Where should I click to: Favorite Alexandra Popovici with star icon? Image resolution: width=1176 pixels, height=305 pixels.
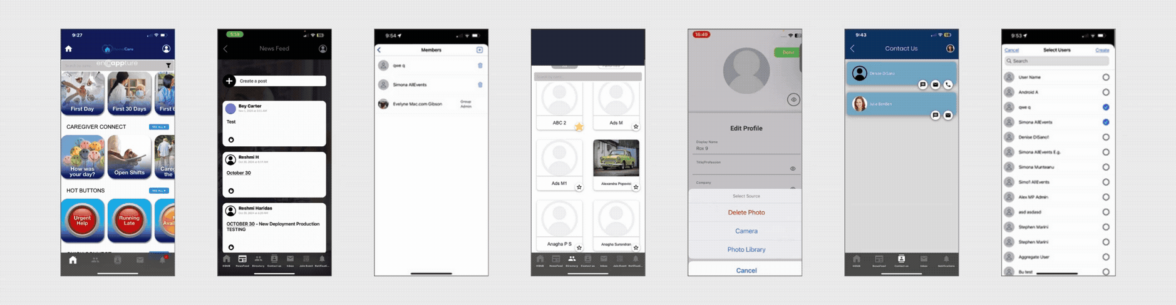pos(636,187)
